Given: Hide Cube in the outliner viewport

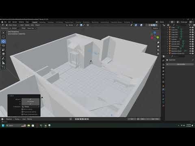Looking at the screenshot, I should [x=190, y=28].
